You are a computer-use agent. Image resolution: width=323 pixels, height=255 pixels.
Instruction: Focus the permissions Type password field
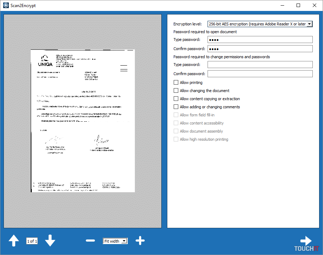(x=260, y=65)
